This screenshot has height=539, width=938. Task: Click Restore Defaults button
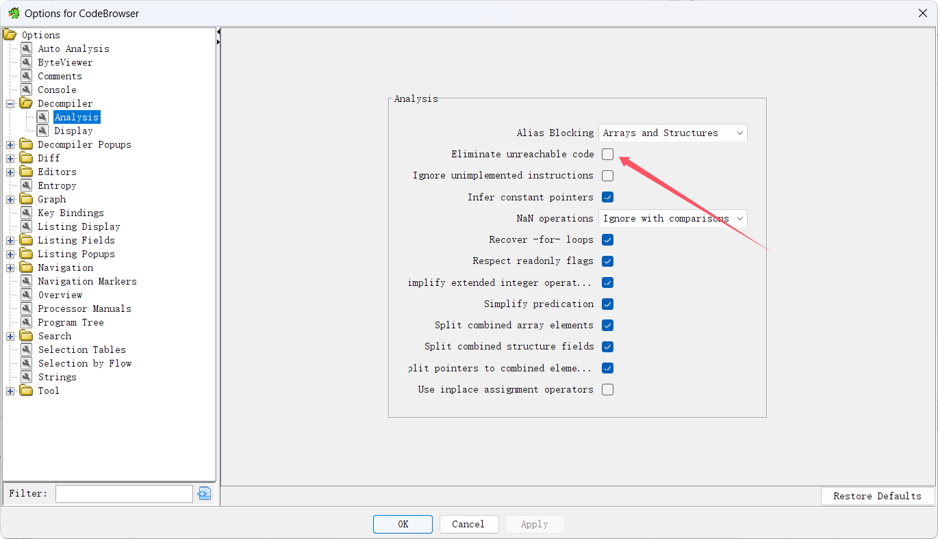[877, 496]
